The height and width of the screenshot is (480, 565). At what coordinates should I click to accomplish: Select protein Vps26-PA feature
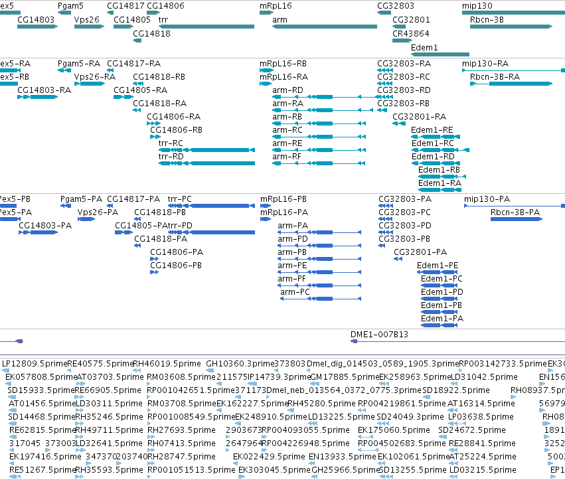(x=86, y=219)
